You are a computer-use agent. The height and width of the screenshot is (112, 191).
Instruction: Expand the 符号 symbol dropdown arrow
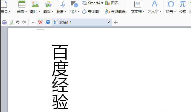coord(175,12)
